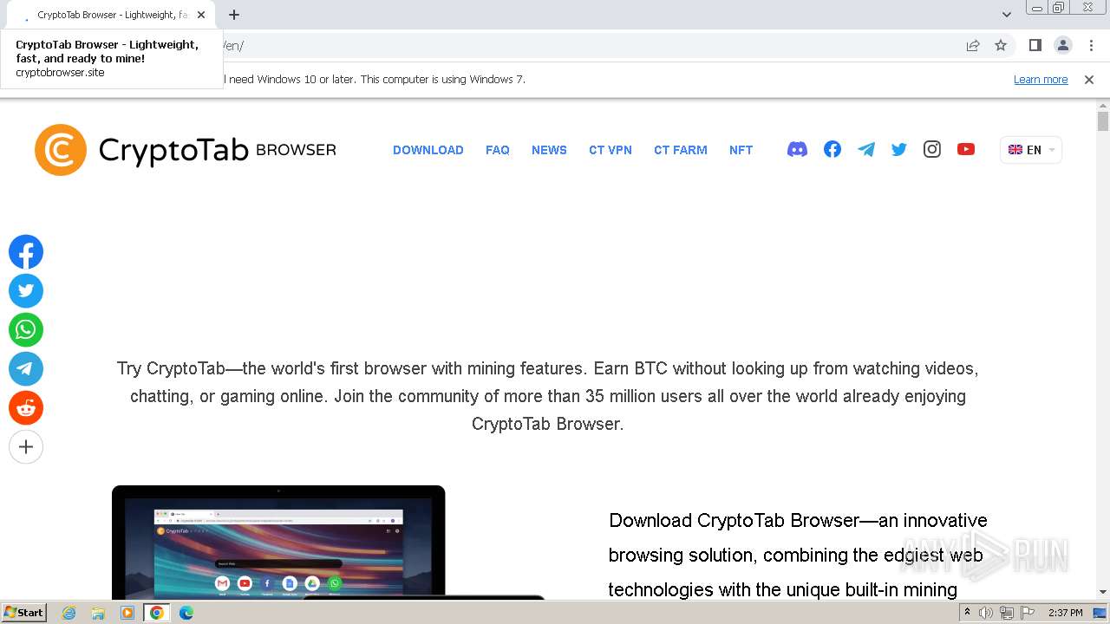The image size is (1110, 624).
Task: Click the share this page icon
Action: [973, 46]
